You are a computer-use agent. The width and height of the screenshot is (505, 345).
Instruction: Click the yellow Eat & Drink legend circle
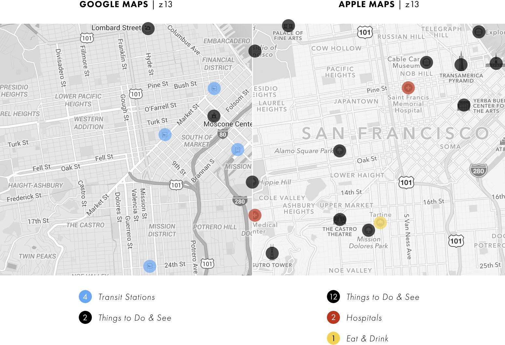333,338
